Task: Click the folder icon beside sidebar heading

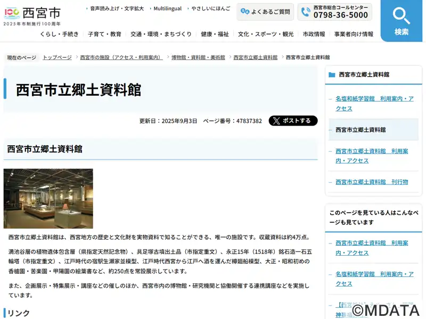Action: coord(332,75)
